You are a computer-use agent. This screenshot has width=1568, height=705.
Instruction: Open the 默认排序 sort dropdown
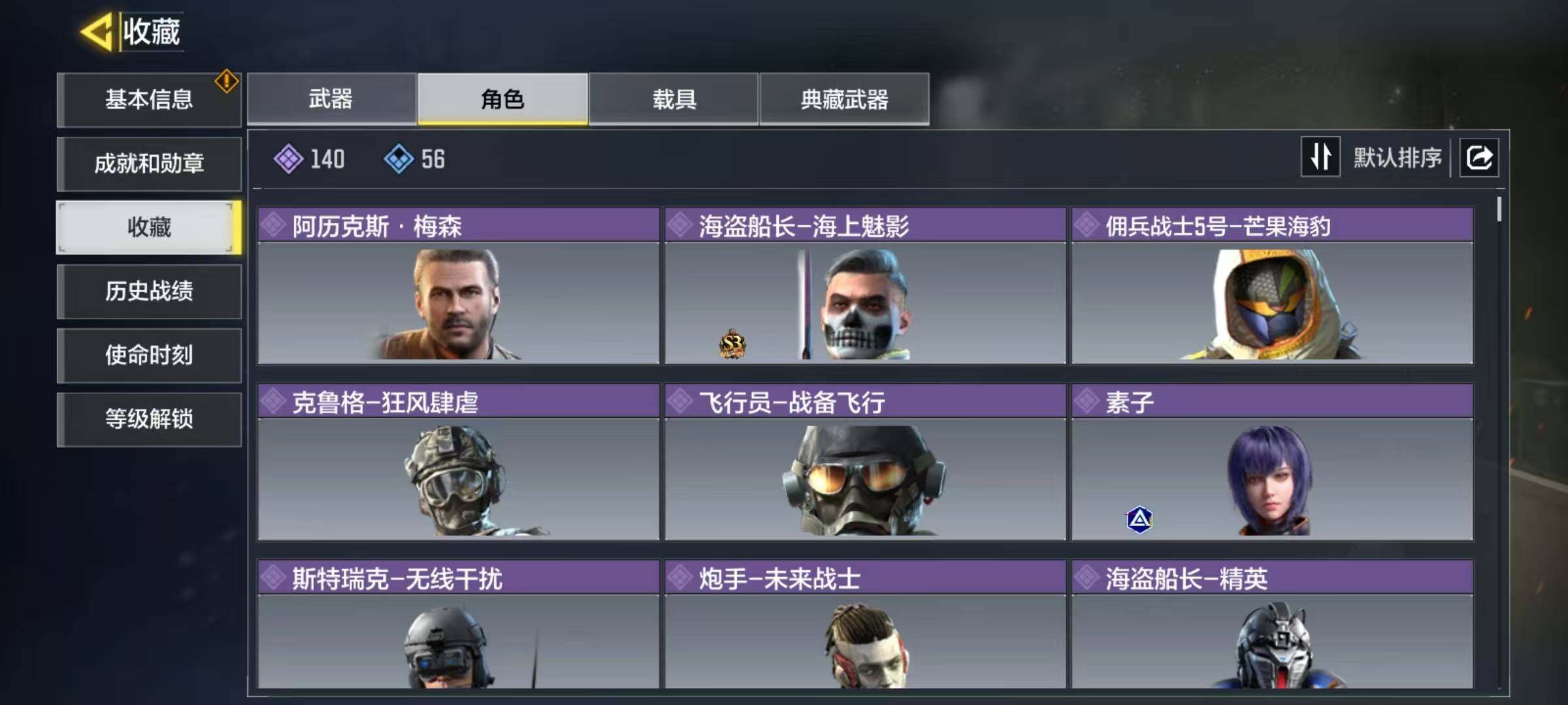click(x=1397, y=157)
